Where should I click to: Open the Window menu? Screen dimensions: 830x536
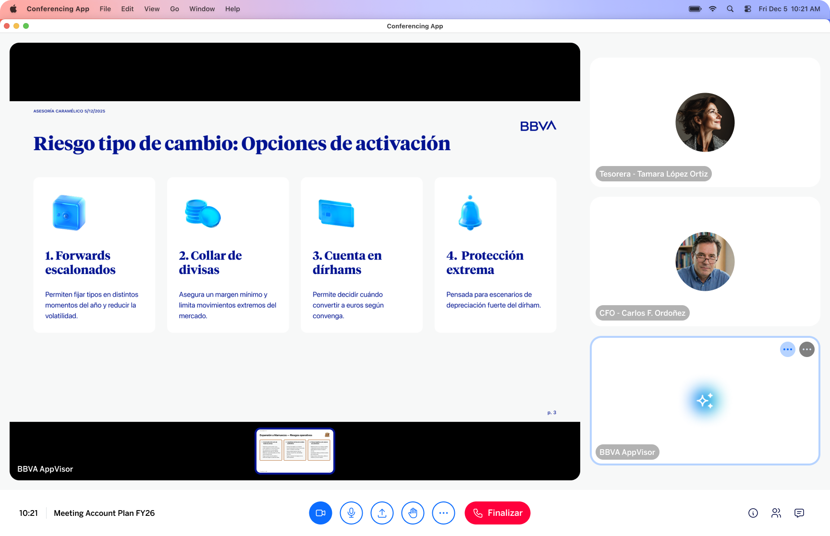pos(202,9)
